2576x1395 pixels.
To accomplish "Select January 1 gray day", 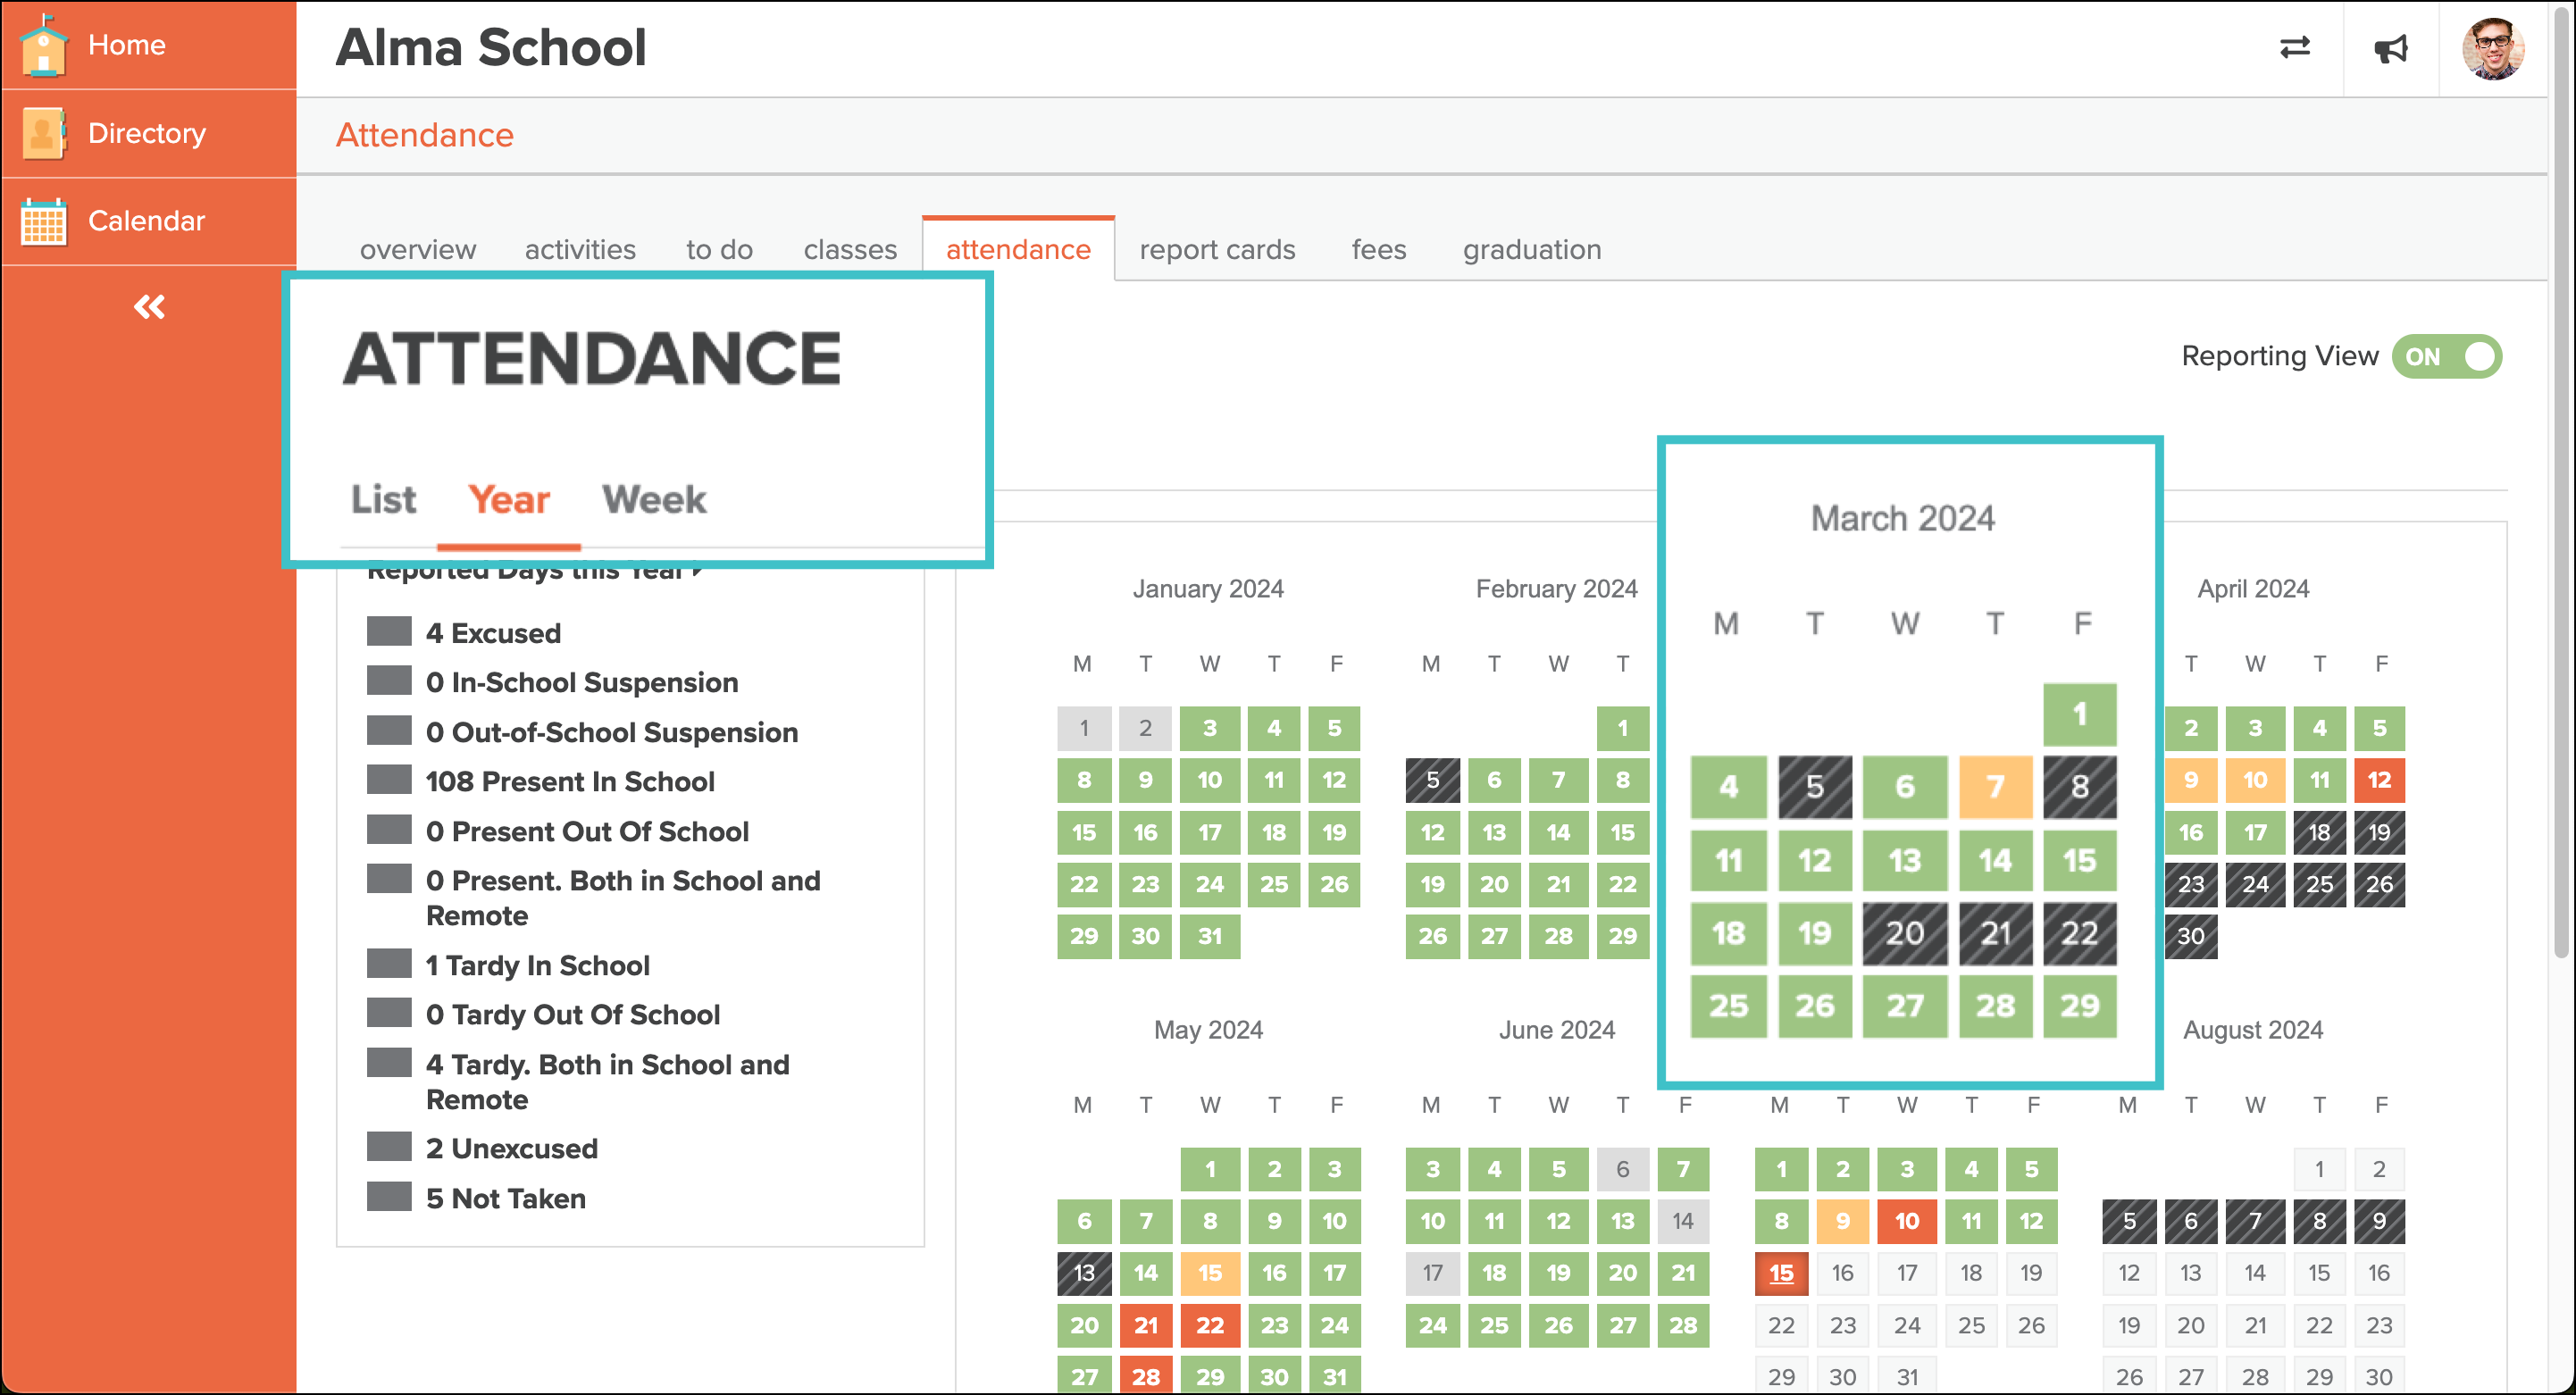I will (x=1084, y=728).
